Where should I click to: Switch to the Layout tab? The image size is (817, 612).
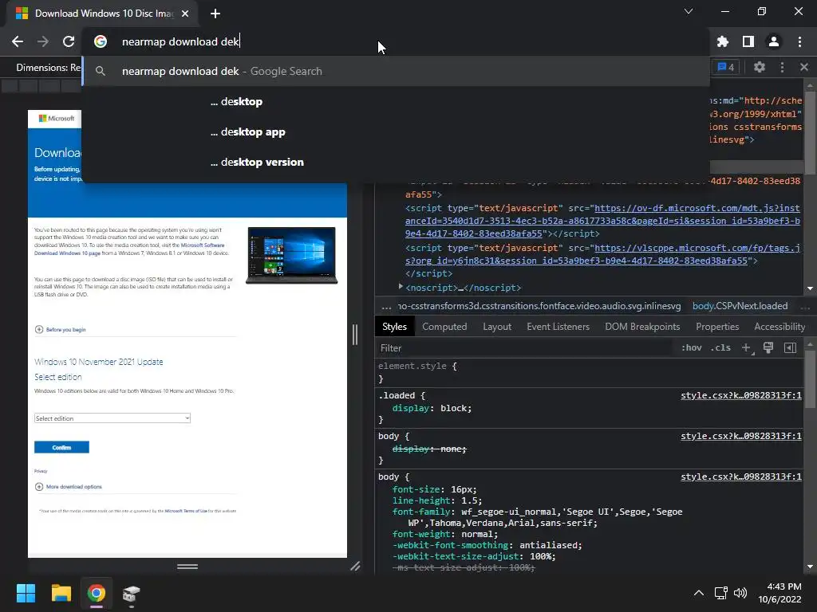point(497,327)
